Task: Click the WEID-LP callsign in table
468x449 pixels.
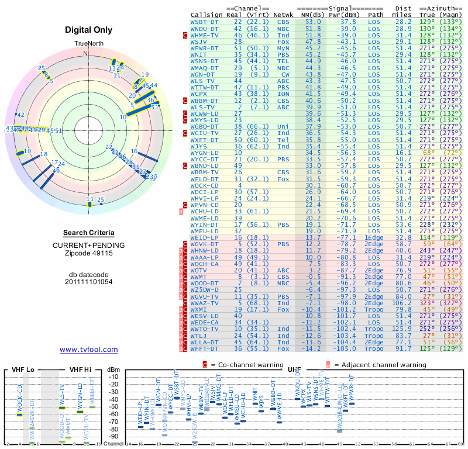Action: point(204,237)
